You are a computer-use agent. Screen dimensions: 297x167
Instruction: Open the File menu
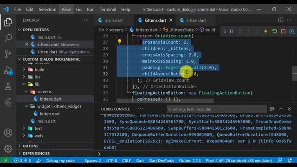click(18, 9)
